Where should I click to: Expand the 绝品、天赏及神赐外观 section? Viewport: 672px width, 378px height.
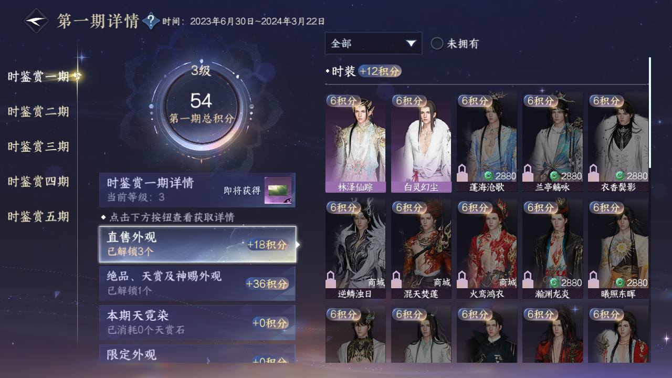click(x=197, y=283)
